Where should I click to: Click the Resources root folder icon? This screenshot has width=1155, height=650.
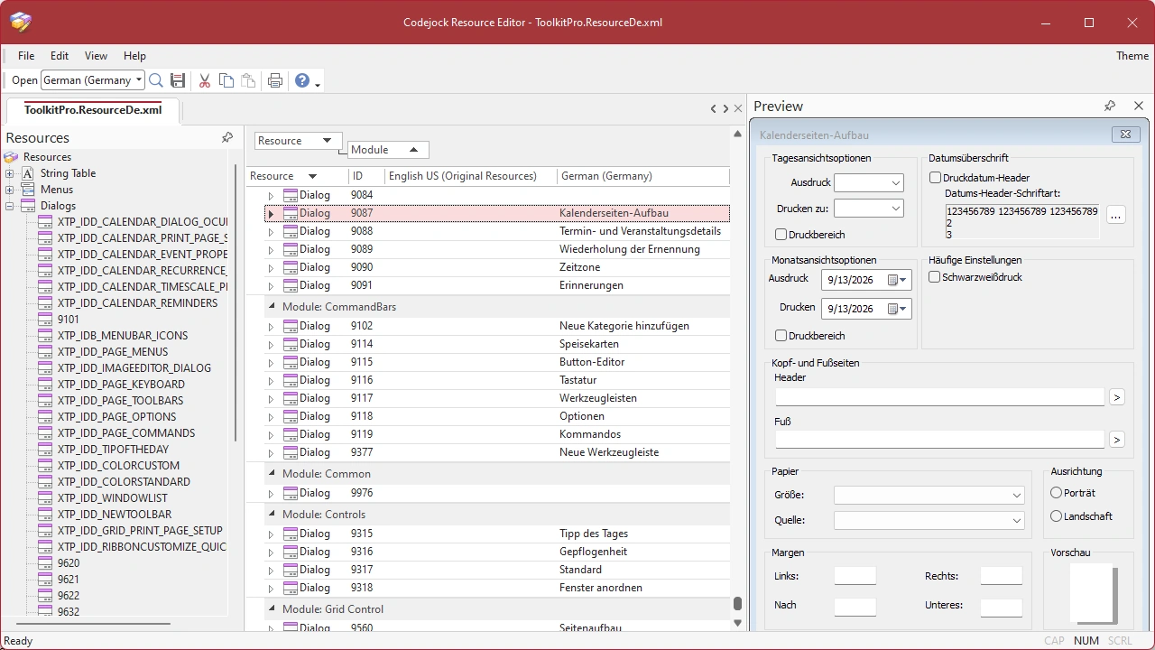coord(11,157)
